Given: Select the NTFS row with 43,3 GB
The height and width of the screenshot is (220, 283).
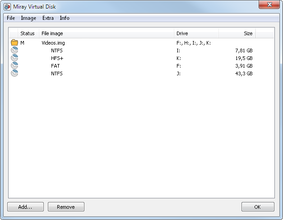Looking at the screenshot, I should point(142,73).
